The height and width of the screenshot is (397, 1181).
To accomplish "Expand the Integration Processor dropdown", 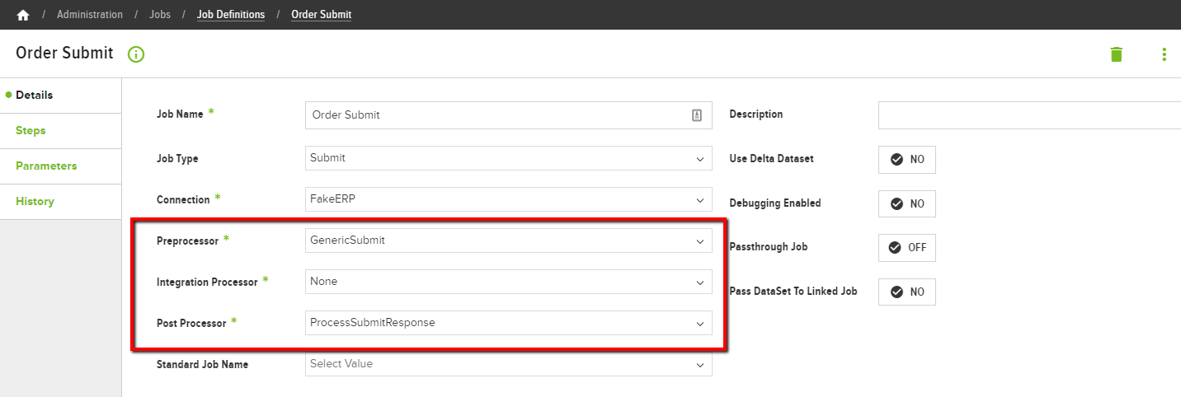I will pyautogui.click(x=509, y=282).
